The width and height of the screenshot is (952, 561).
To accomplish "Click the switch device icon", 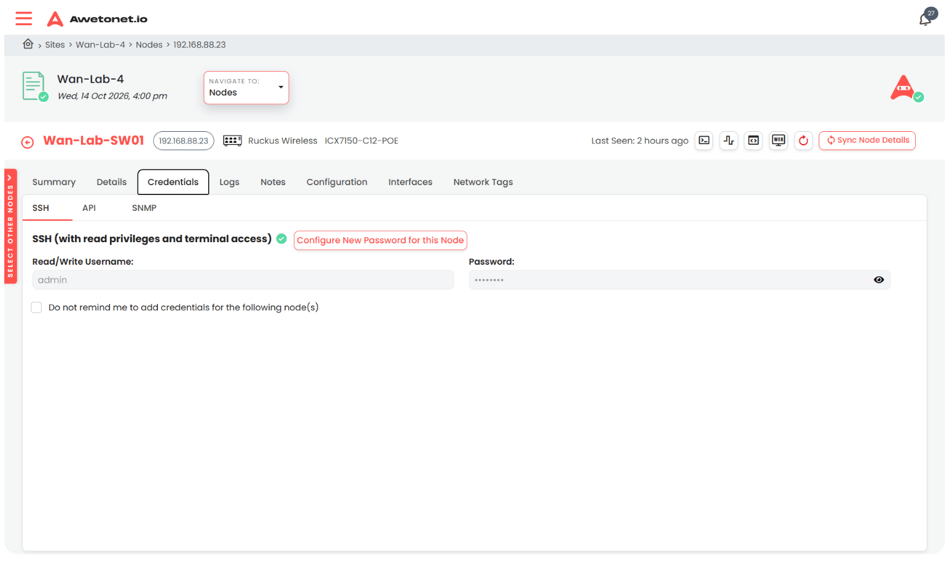I will point(232,141).
